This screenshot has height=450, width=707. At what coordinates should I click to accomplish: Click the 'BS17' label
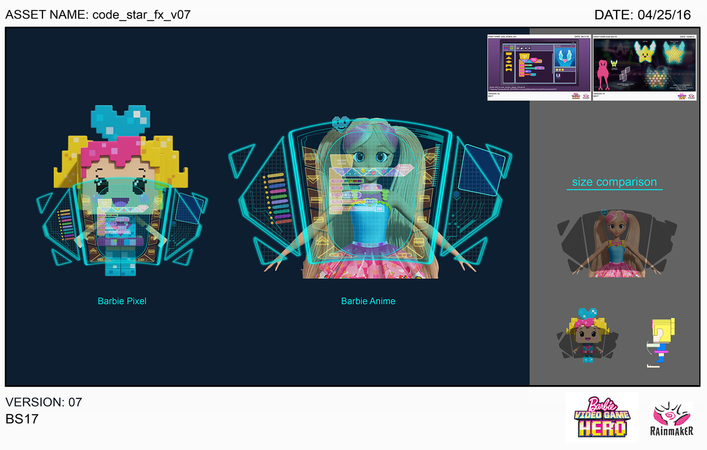tap(22, 419)
